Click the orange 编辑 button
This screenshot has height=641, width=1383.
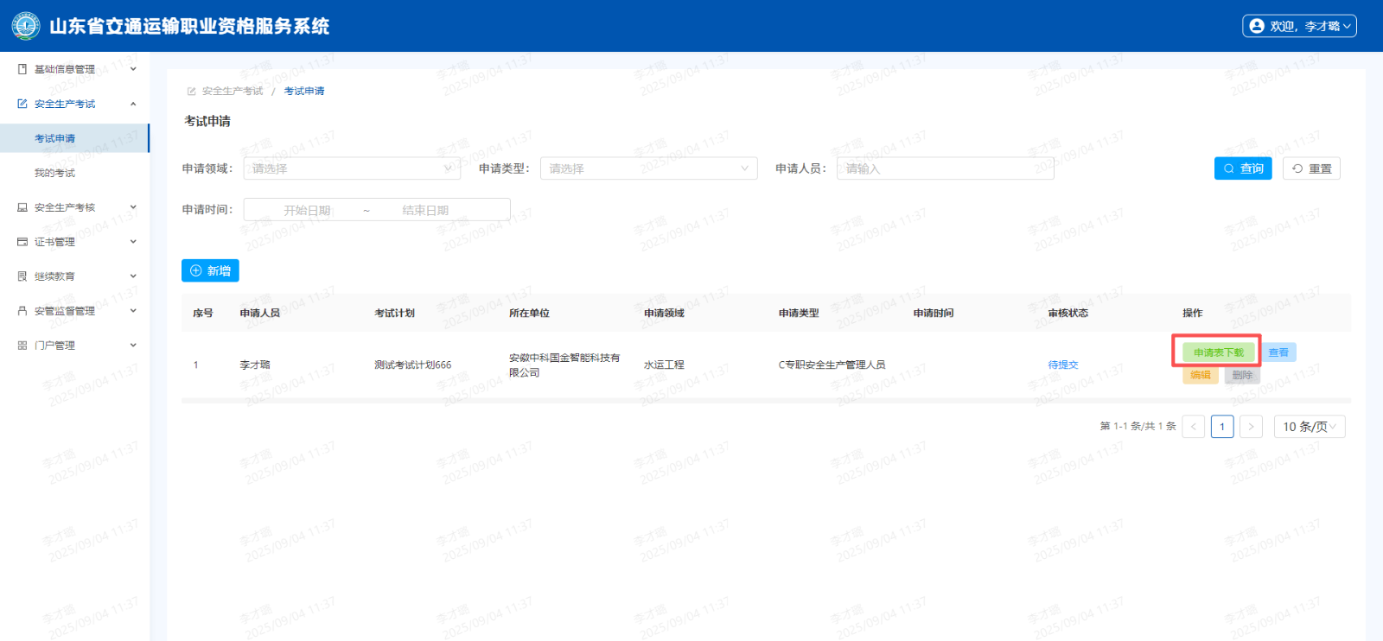point(1201,375)
